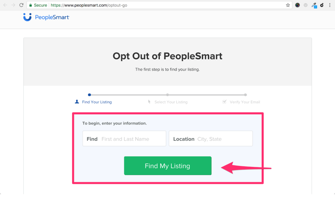Open the Chrome three-dot menu
This screenshot has width=335, height=200.
[x=330, y=5]
